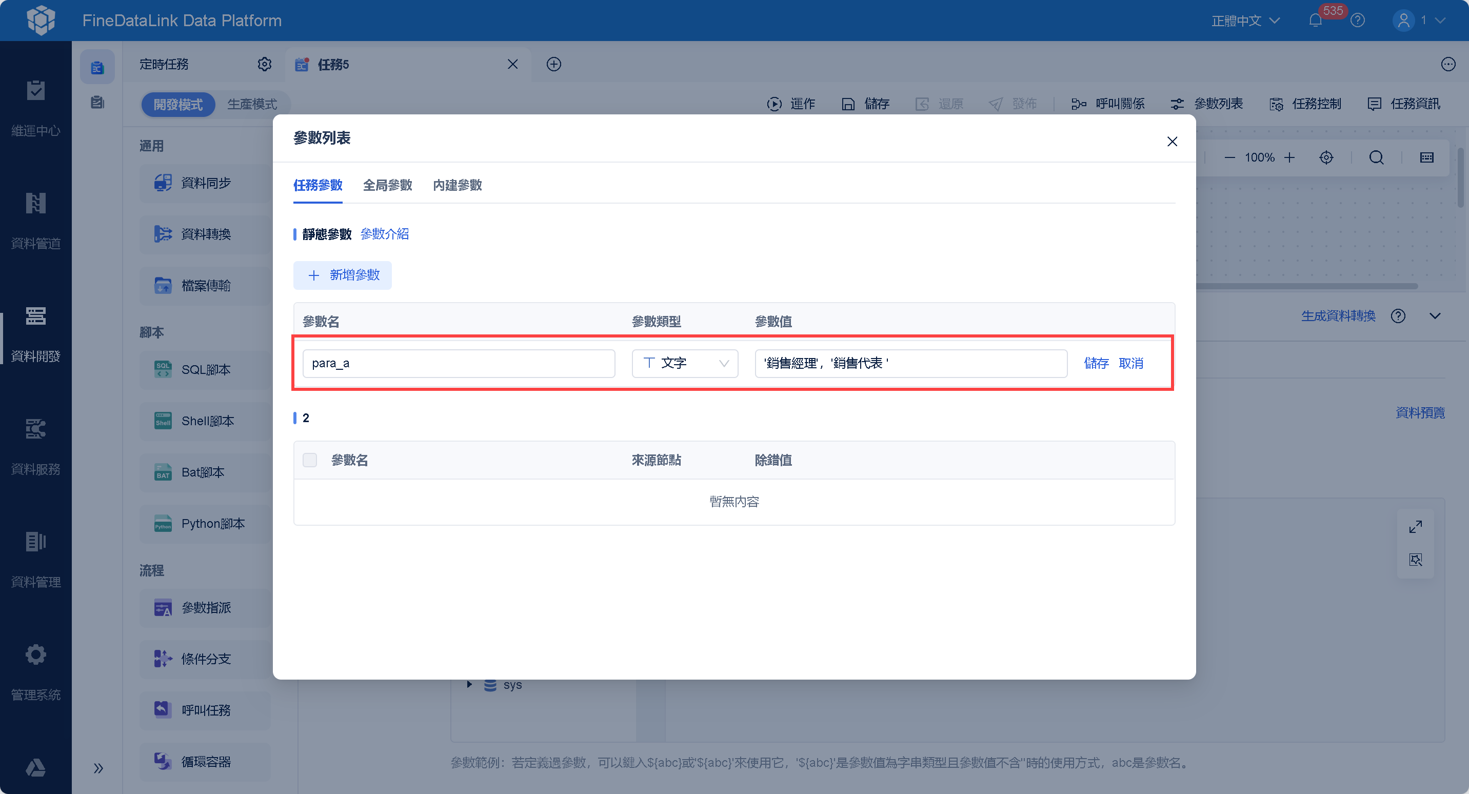This screenshot has width=1469, height=794.
Task: Click the notification bell icon
Action: tap(1315, 21)
